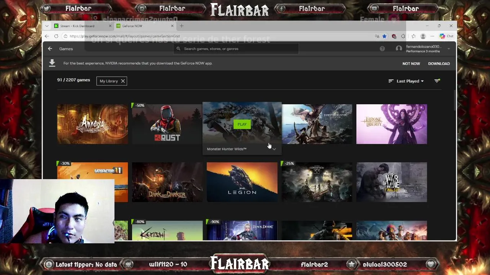Open This War of Mine Final Cut tile
Viewport: 490px width, 275px height.
(x=392, y=182)
